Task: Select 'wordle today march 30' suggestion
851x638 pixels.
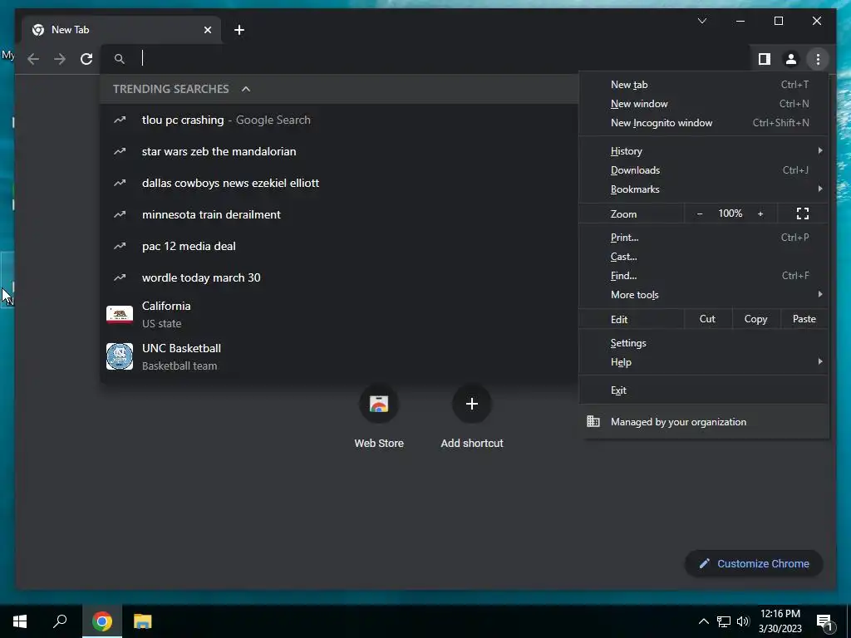Action: click(x=339, y=277)
